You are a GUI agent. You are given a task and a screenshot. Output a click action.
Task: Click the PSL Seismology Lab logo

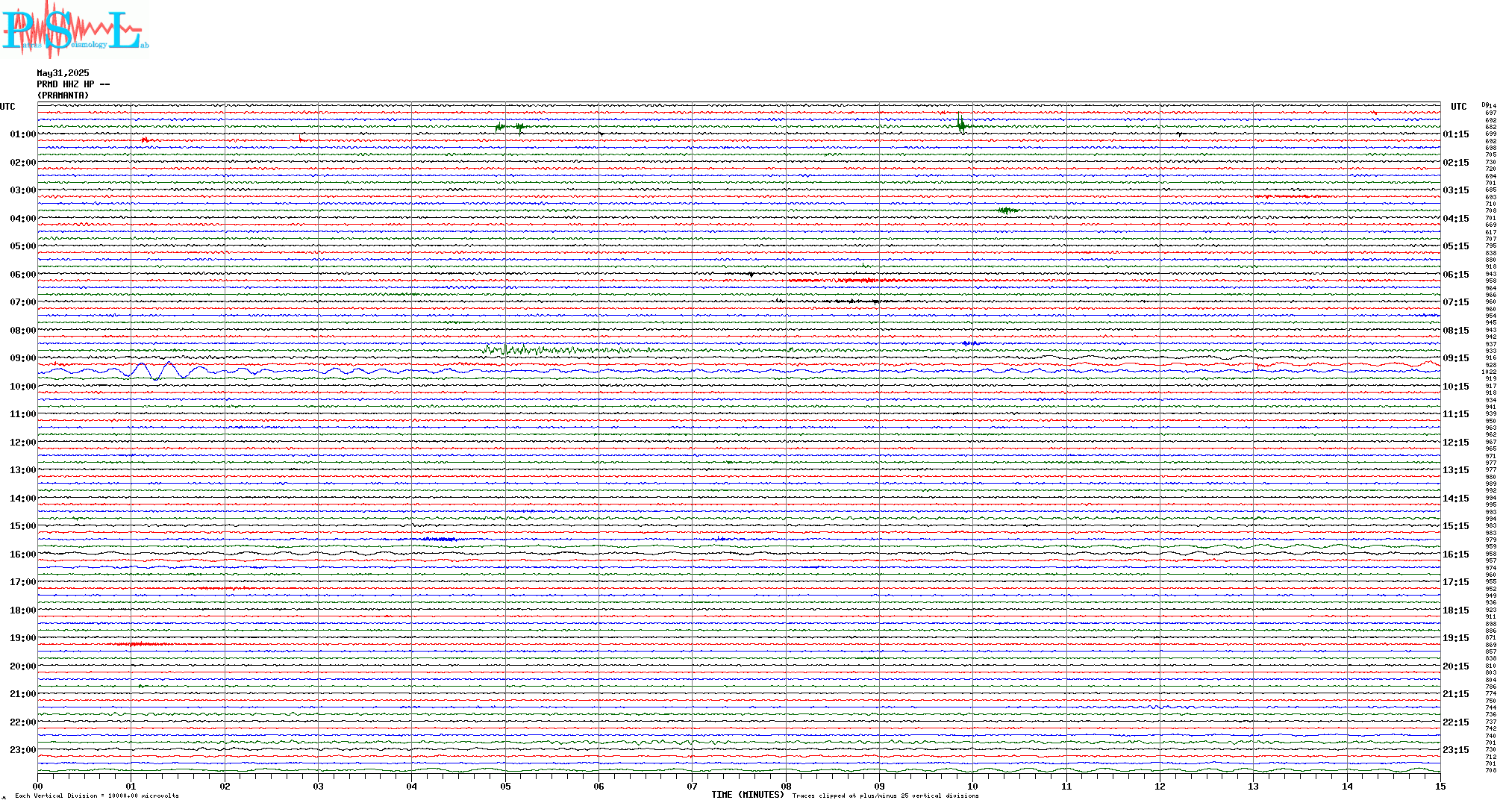coord(75,30)
